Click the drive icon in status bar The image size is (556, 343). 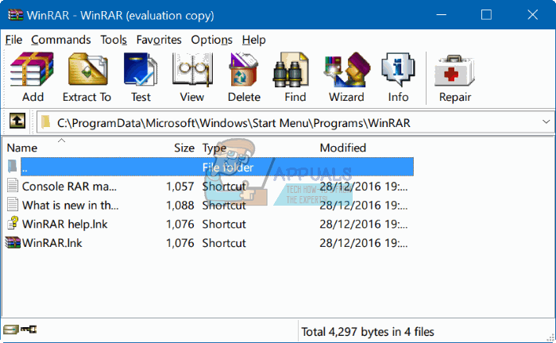(10, 330)
